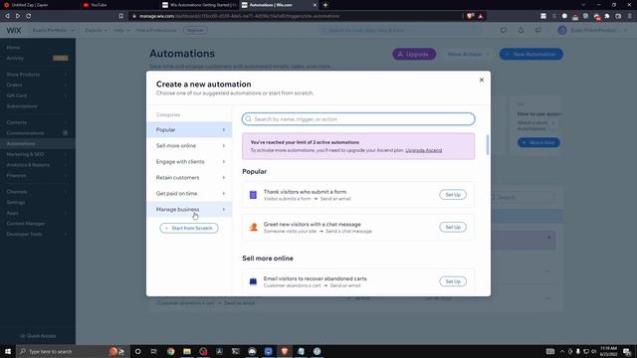The image size is (637, 358).
Task: Select the Manage business category
Action: point(189,210)
